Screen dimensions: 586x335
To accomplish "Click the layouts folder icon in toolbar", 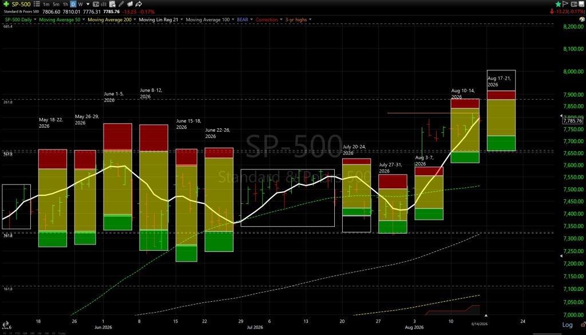I will [130, 4].
